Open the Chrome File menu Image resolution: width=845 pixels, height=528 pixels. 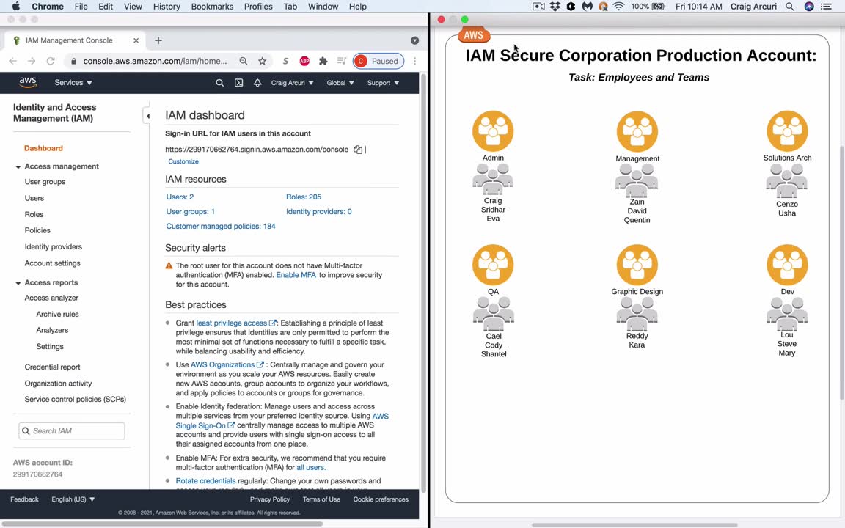click(81, 7)
